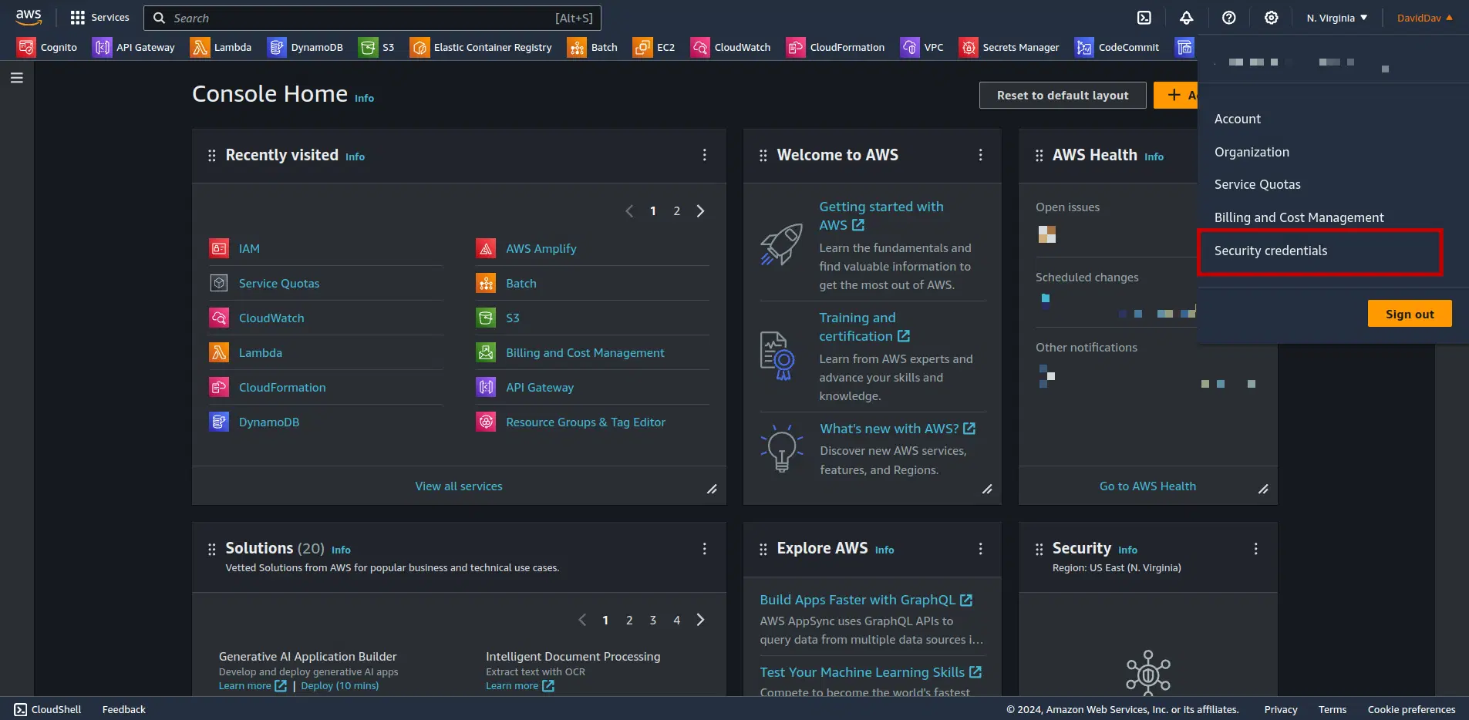The width and height of the screenshot is (1469, 720).
Task: Open the support help question mark icon
Action: coord(1229,18)
